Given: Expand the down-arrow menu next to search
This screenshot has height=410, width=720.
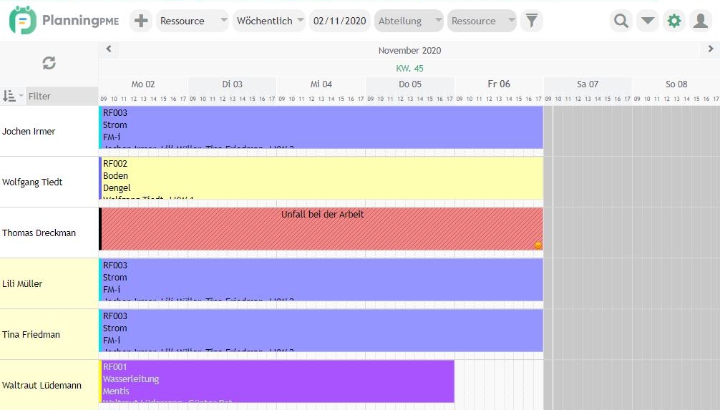Looking at the screenshot, I should click(648, 21).
